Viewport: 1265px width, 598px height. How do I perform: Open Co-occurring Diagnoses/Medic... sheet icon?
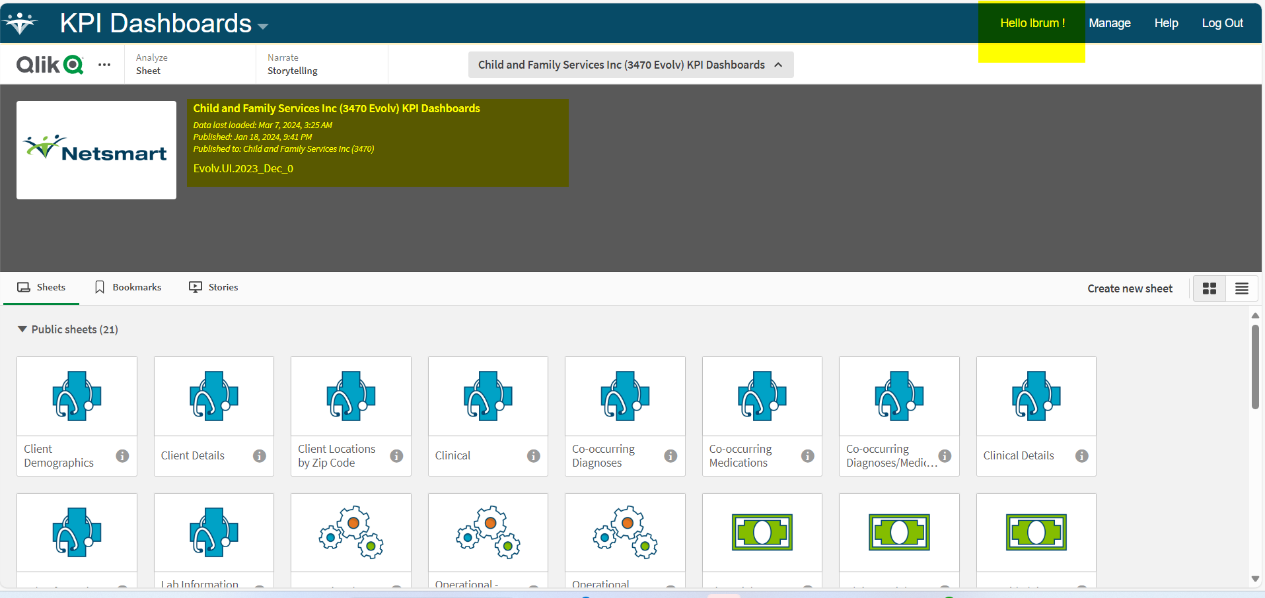[899, 396]
